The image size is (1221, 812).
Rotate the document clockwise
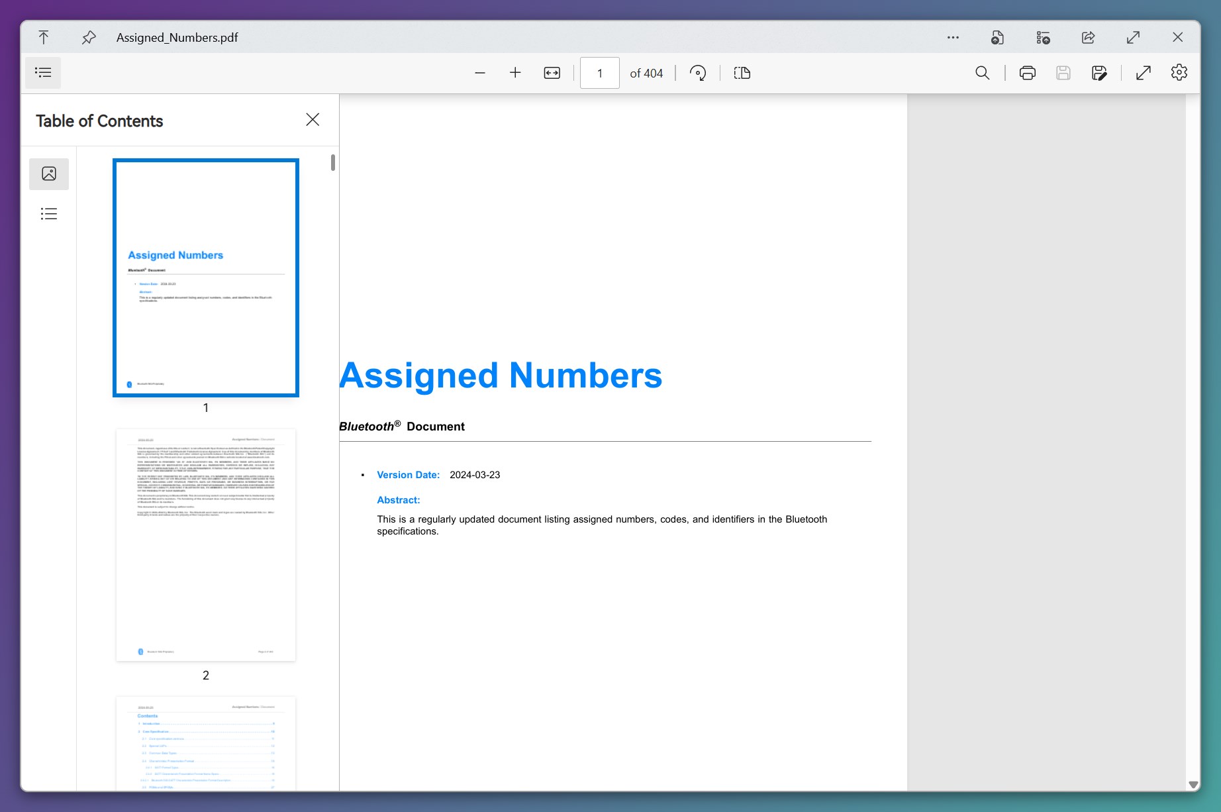click(x=698, y=73)
